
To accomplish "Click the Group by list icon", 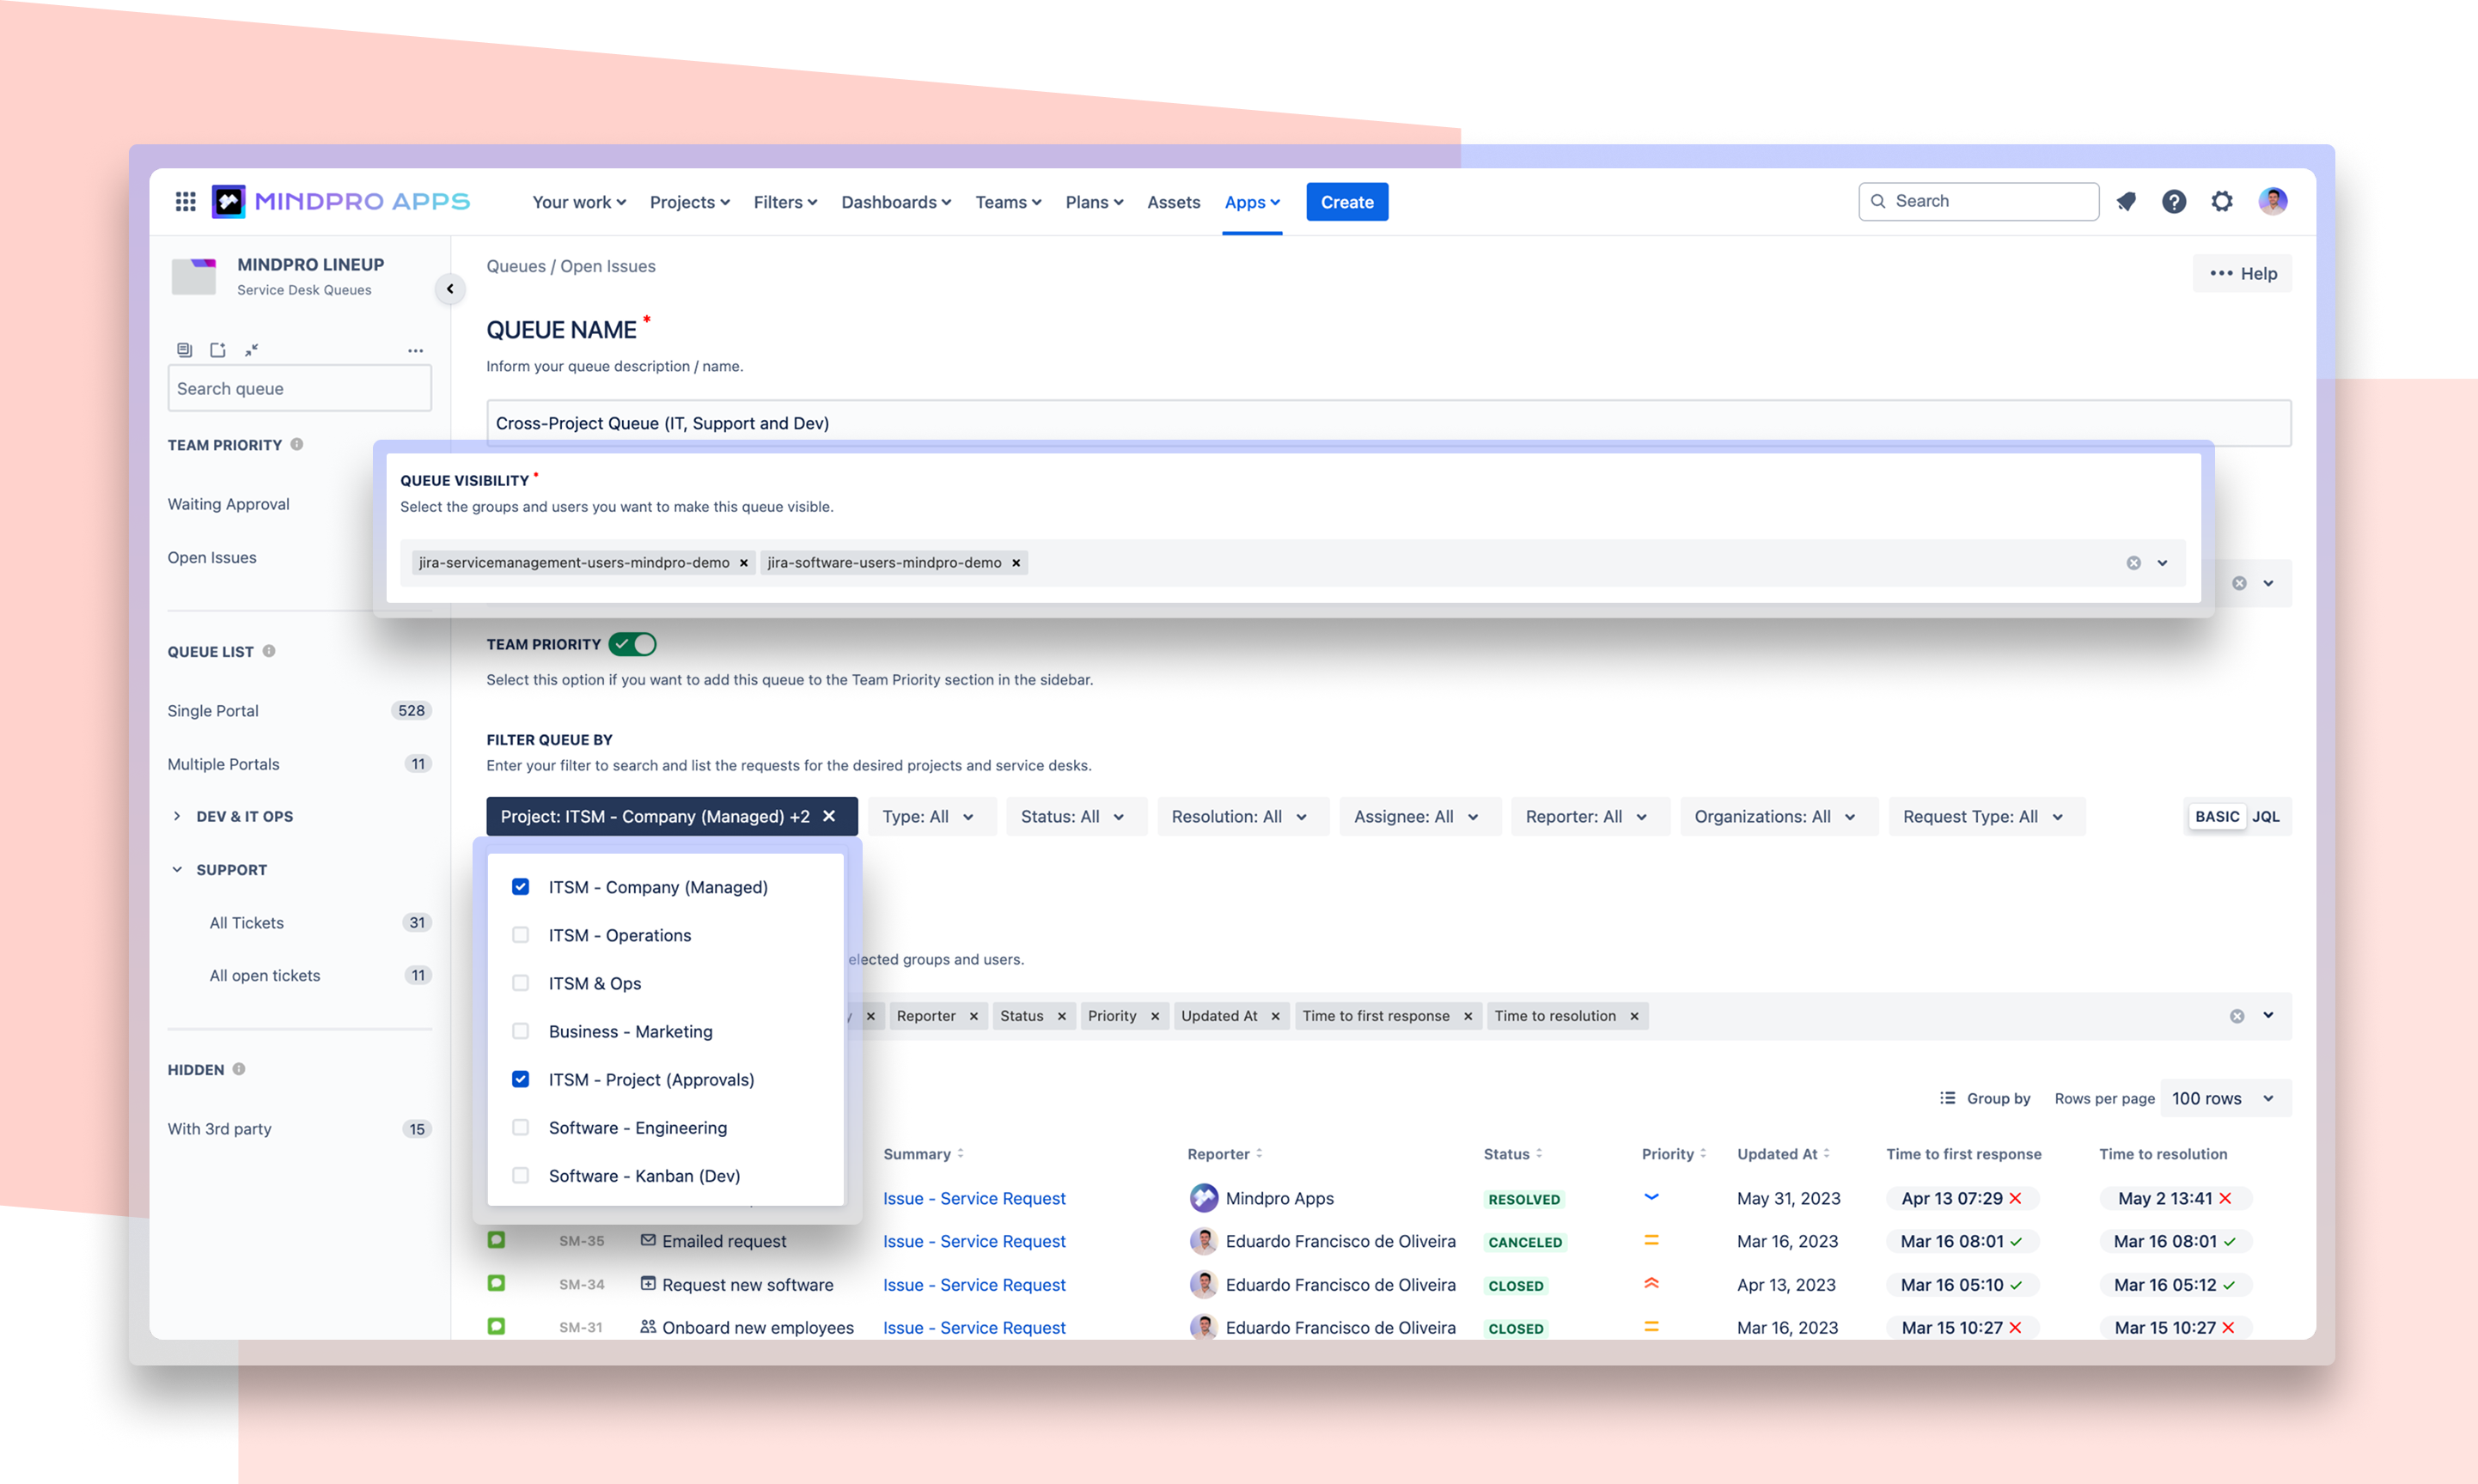I will 1948,1098.
